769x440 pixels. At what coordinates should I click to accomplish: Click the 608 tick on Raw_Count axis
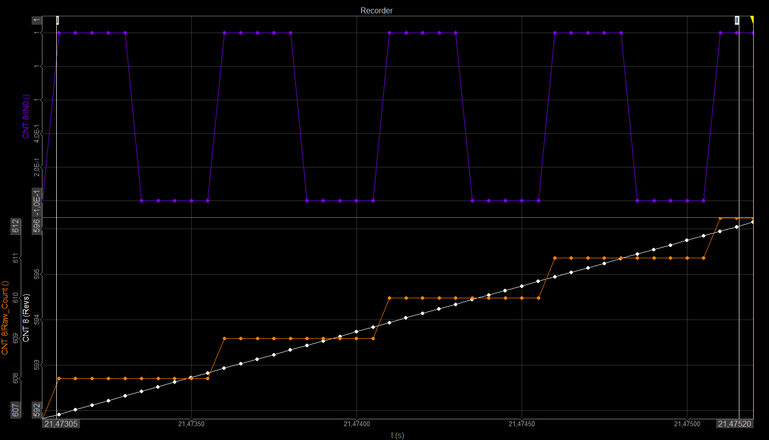[16, 378]
